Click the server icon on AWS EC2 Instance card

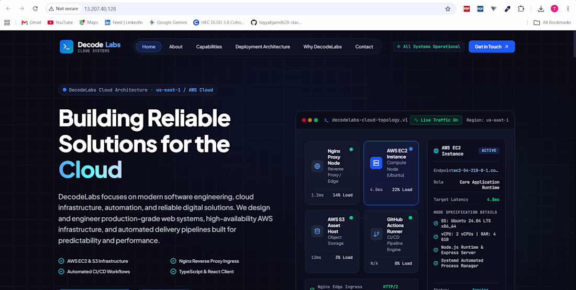376,163
